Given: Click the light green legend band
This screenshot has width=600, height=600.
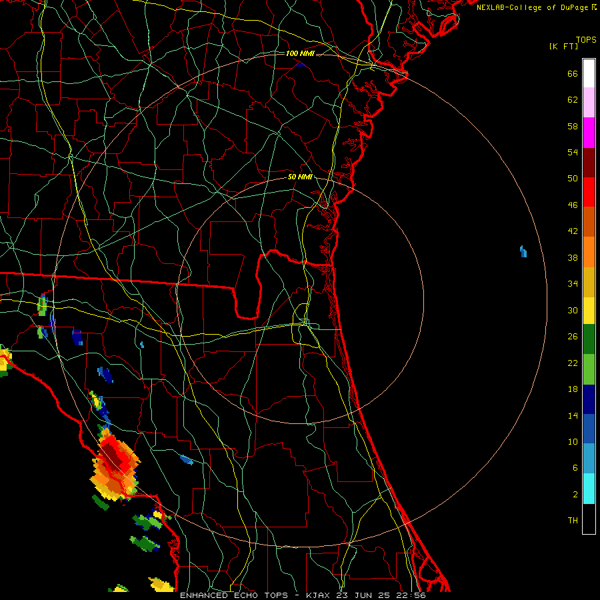Looking at the screenshot, I should click(x=589, y=369).
